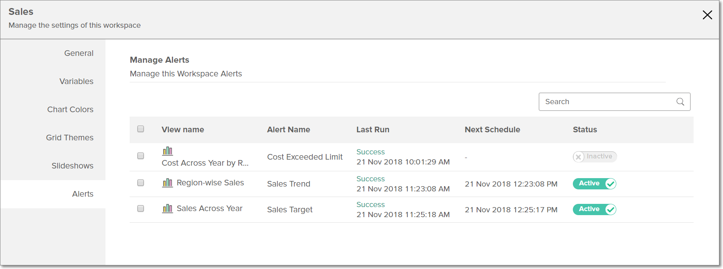
Task: Open the Variables settings tab
Action: 76,81
